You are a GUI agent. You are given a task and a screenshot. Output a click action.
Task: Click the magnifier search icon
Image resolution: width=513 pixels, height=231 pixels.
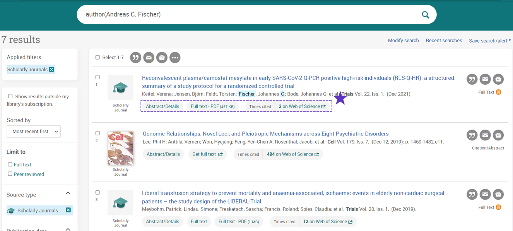click(425, 15)
